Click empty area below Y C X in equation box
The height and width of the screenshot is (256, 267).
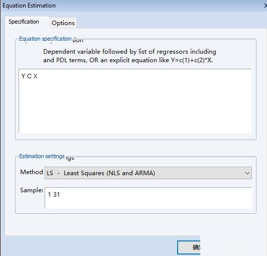click(x=135, y=105)
